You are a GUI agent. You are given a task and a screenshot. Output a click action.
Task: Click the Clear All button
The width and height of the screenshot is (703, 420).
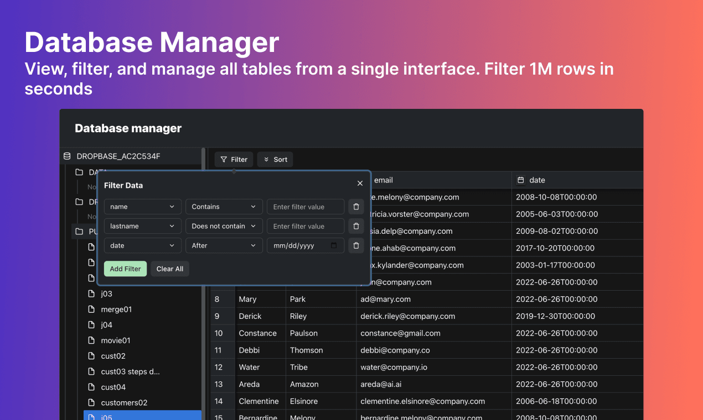point(170,269)
